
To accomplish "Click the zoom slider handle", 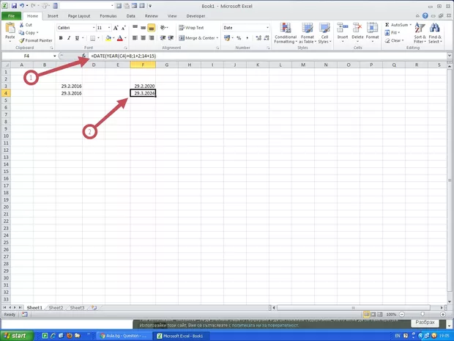I will (423, 315).
